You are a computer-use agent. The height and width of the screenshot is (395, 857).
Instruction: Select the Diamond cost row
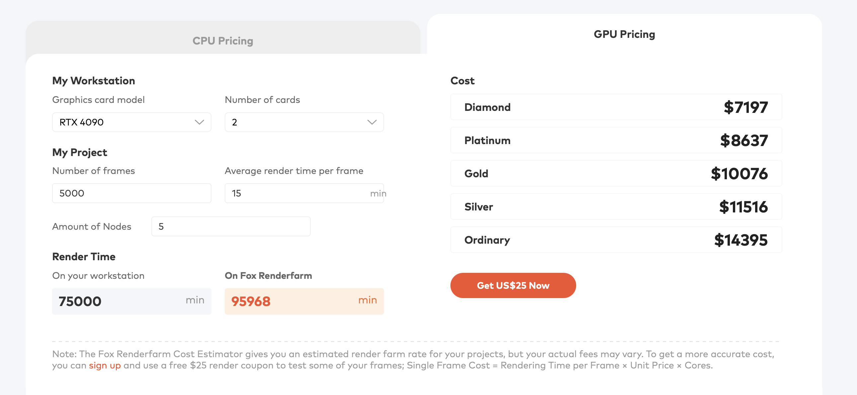[x=616, y=107]
